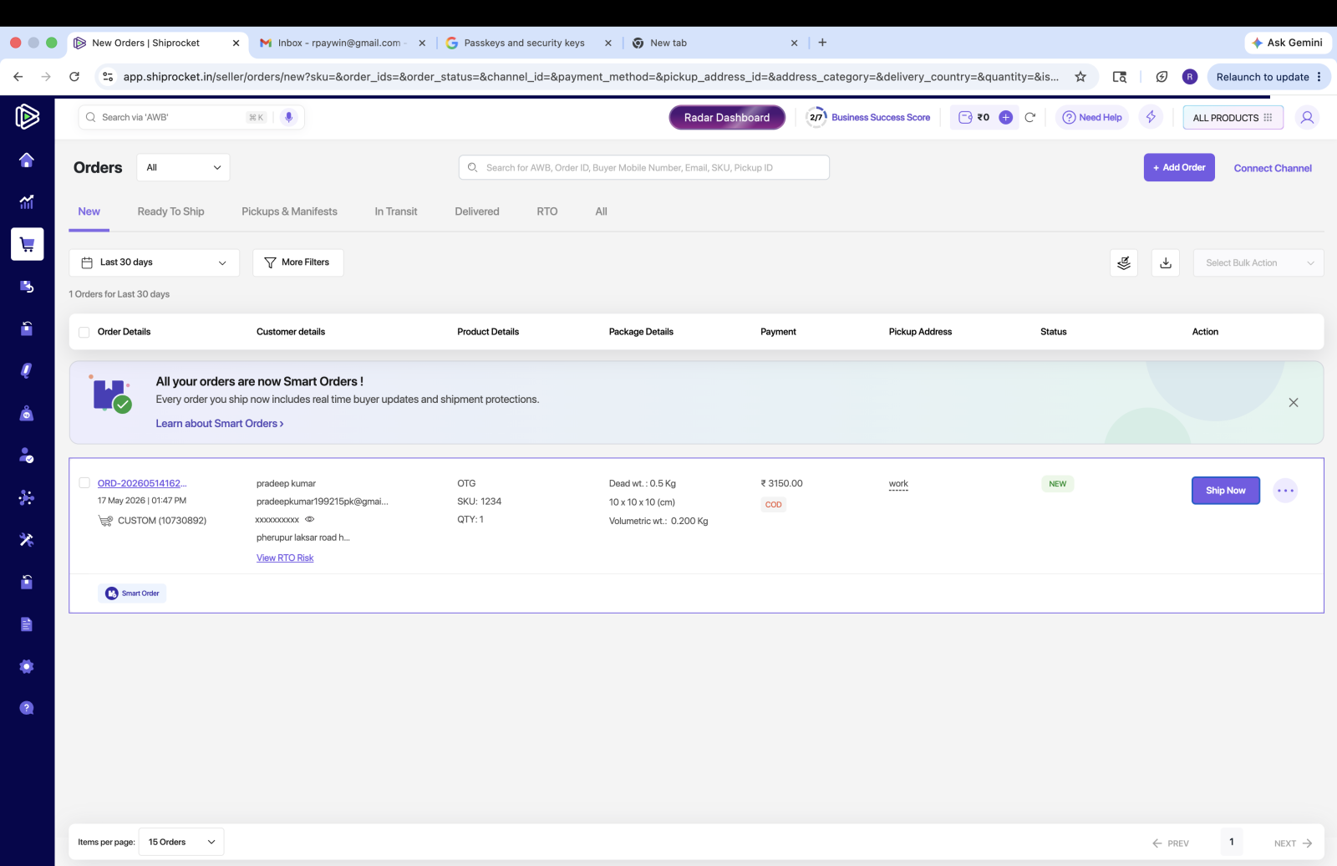This screenshot has width=1337, height=866.
Task: Click the Need Help button
Action: point(1091,118)
